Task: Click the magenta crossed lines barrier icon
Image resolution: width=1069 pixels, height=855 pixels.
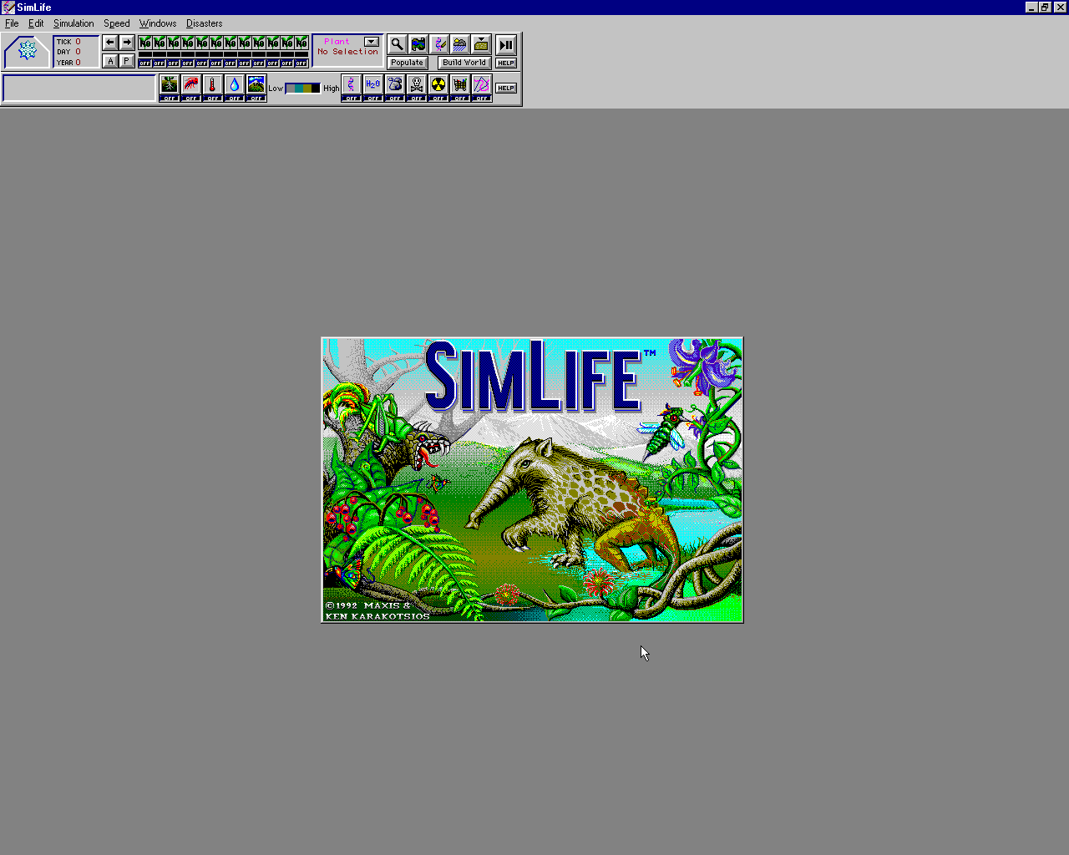Action: 482,85
